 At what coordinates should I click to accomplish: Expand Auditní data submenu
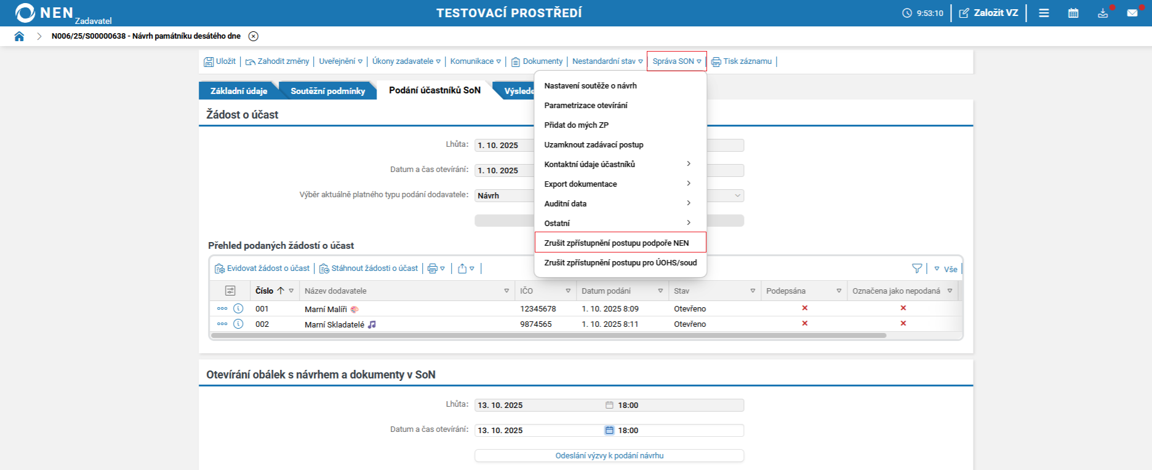point(620,204)
